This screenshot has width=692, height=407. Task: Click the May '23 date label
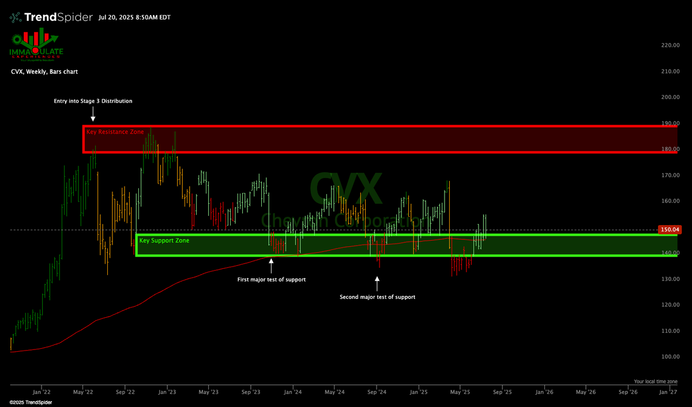(x=208, y=392)
